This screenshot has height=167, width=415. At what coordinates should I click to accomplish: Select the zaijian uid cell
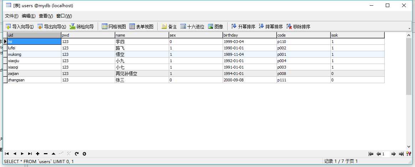click(x=34, y=74)
